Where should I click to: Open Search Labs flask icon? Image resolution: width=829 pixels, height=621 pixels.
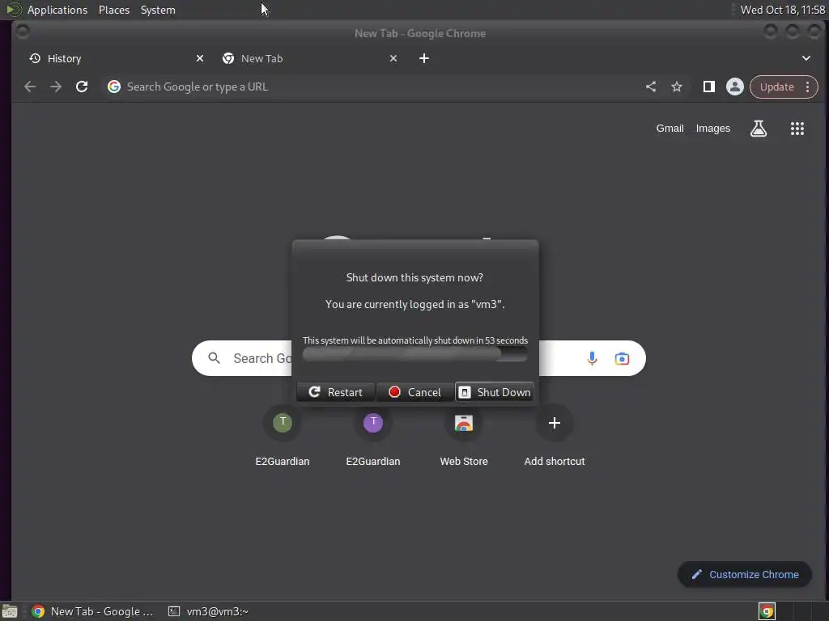pyautogui.click(x=759, y=129)
